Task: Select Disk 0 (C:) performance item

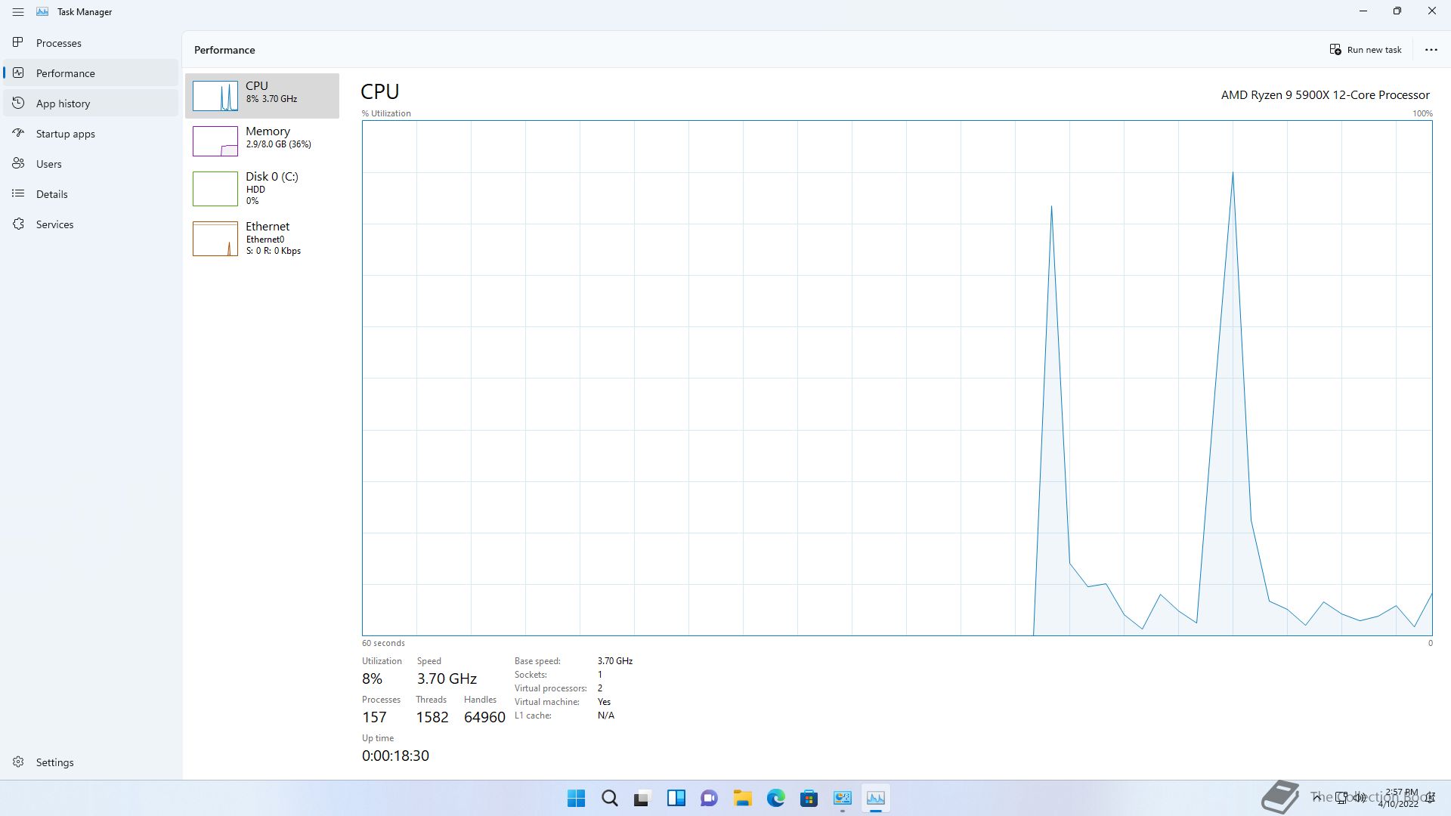Action: click(262, 188)
